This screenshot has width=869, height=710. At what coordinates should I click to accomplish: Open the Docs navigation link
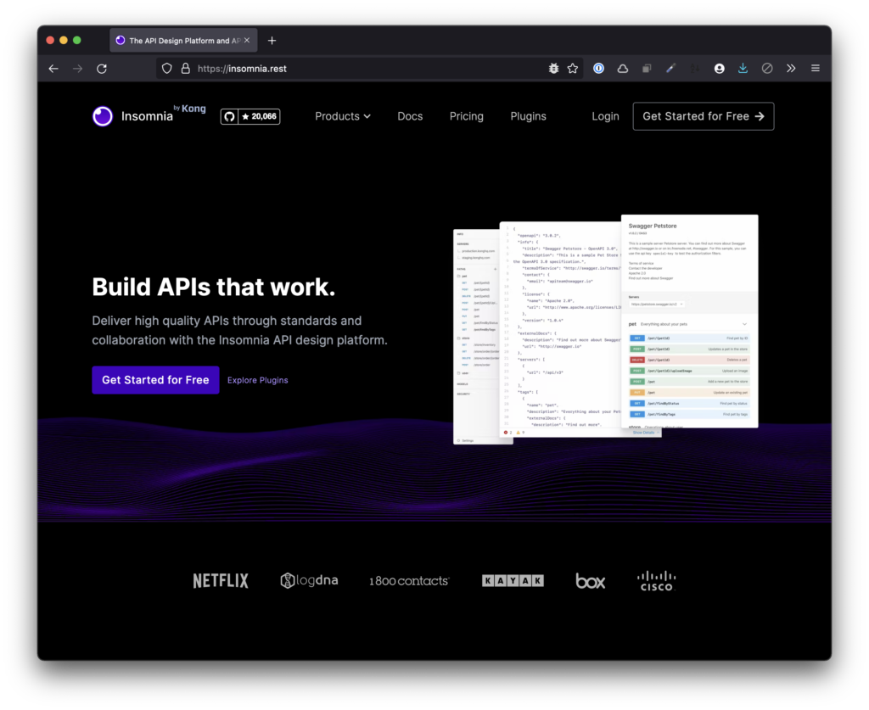(x=410, y=116)
